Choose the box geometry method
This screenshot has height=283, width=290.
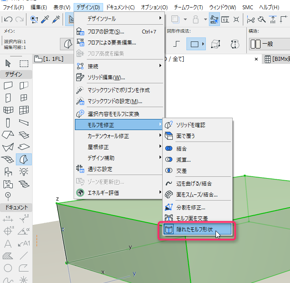click(x=216, y=44)
